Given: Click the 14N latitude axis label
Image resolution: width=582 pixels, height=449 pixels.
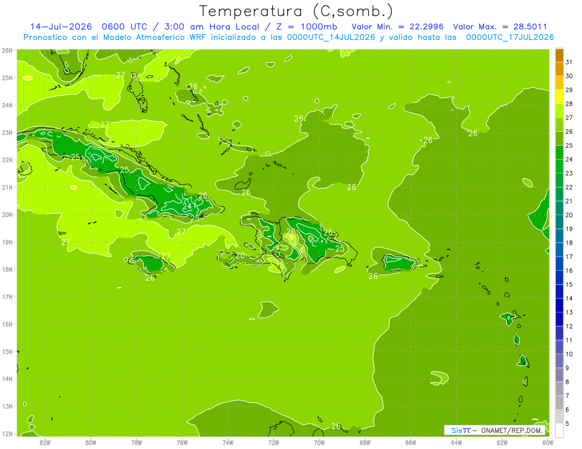Looking at the screenshot, I should point(7,379).
